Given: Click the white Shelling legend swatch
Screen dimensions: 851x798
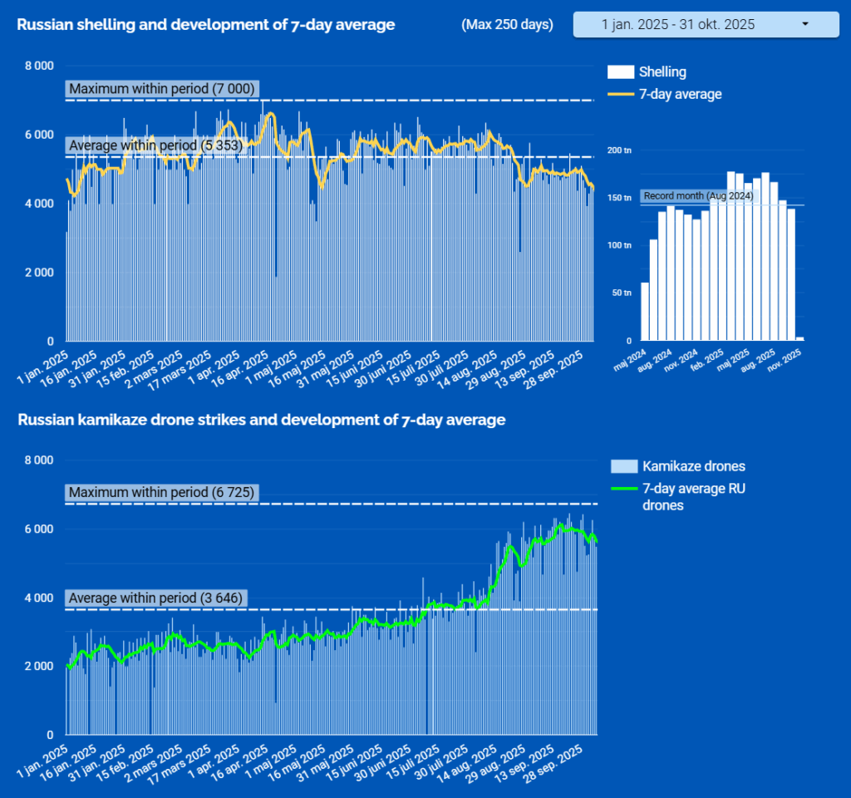Looking at the screenshot, I should (621, 72).
